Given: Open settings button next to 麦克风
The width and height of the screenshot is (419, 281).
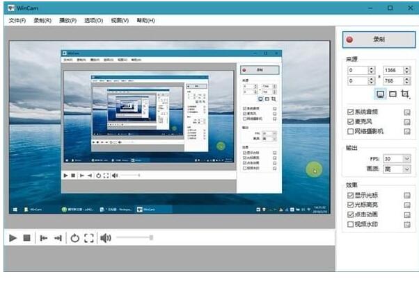Looking at the screenshot, I should [x=407, y=121].
